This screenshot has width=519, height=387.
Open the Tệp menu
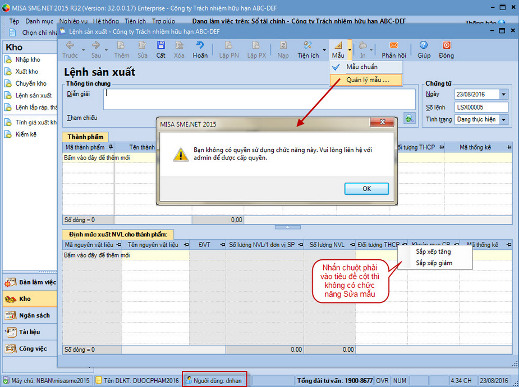coord(14,21)
